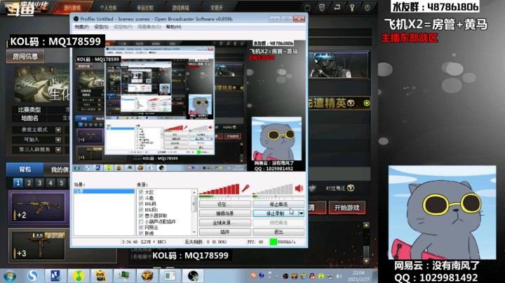Click 停止串流 to stop streaming

pyautogui.click(x=278, y=205)
